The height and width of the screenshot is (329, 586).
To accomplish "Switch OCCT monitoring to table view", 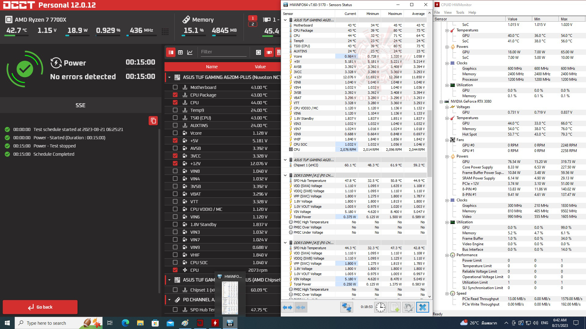I will coord(180,52).
